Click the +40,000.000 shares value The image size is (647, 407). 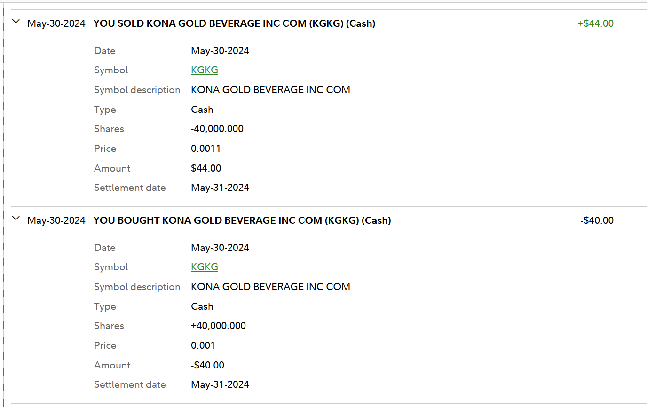(x=218, y=326)
